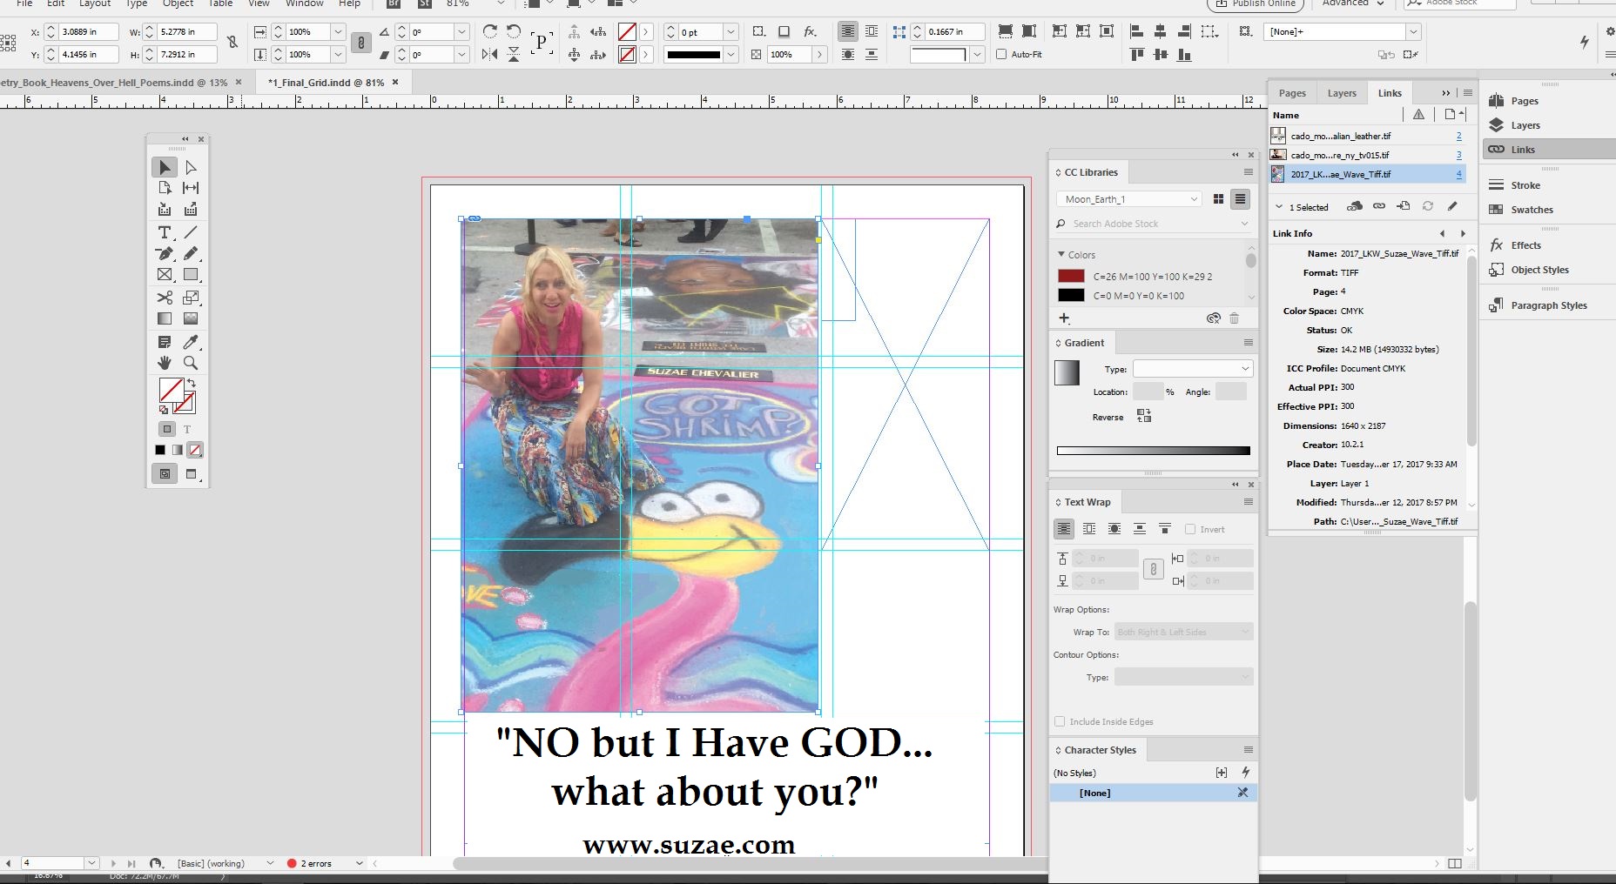Activate the Zoom tool magnifier
1616x884 pixels.
click(191, 363)
